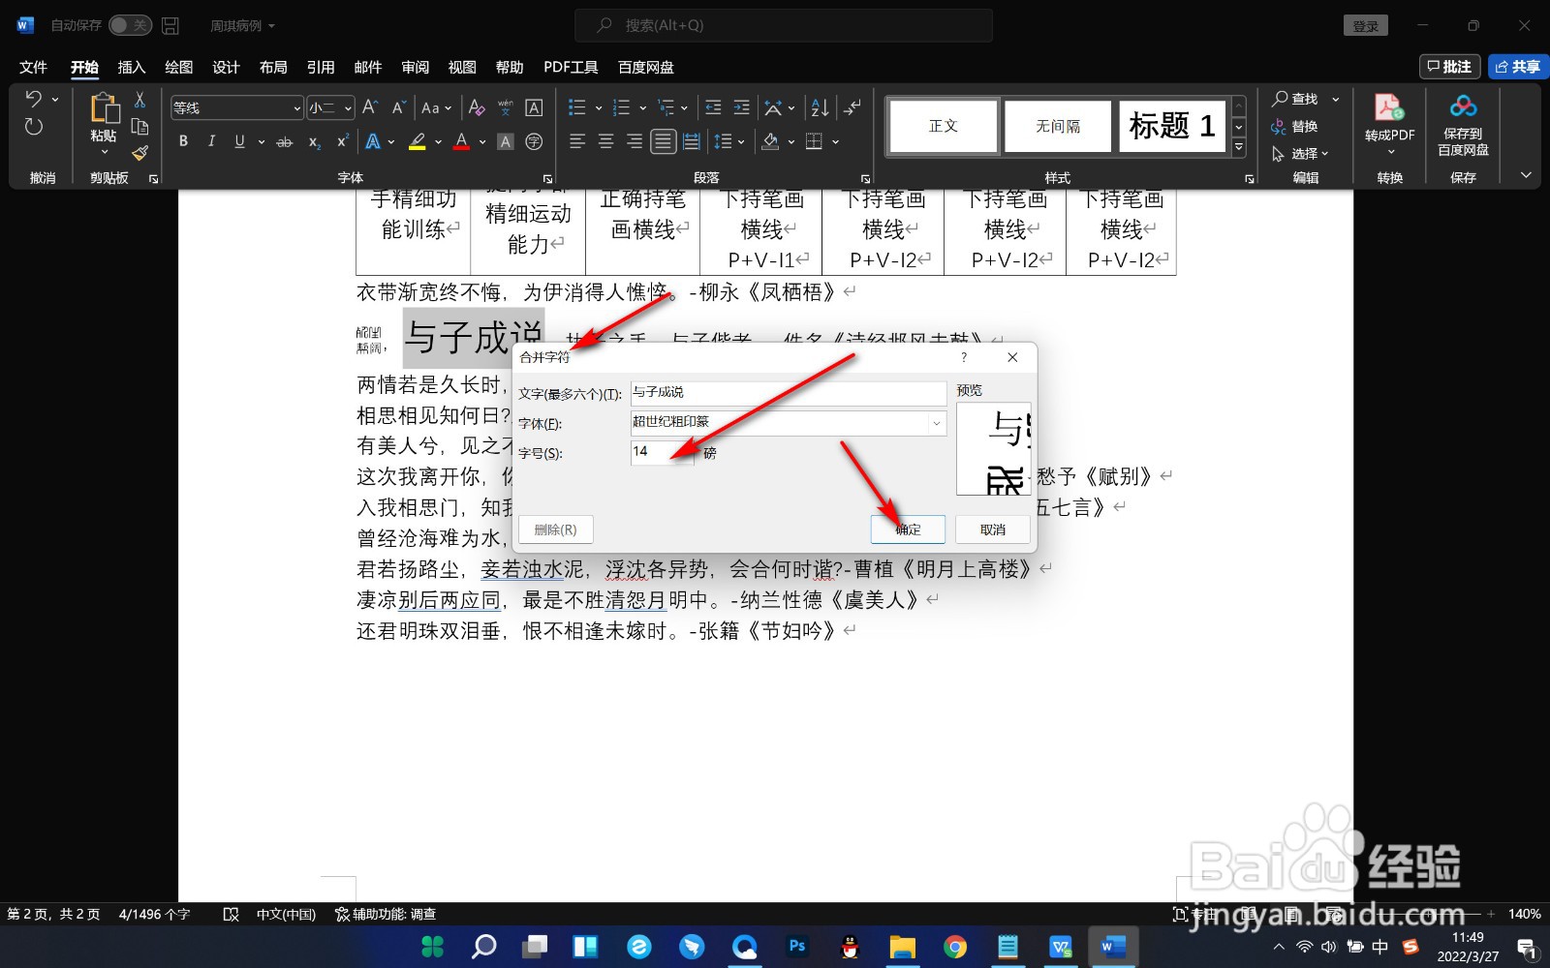Click 替换 replace button
The image size is (1550, 968).
(x=1294, y=126)
